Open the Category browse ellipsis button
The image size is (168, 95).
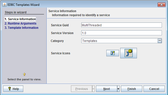pyautogui.click(x=160, y=41)
